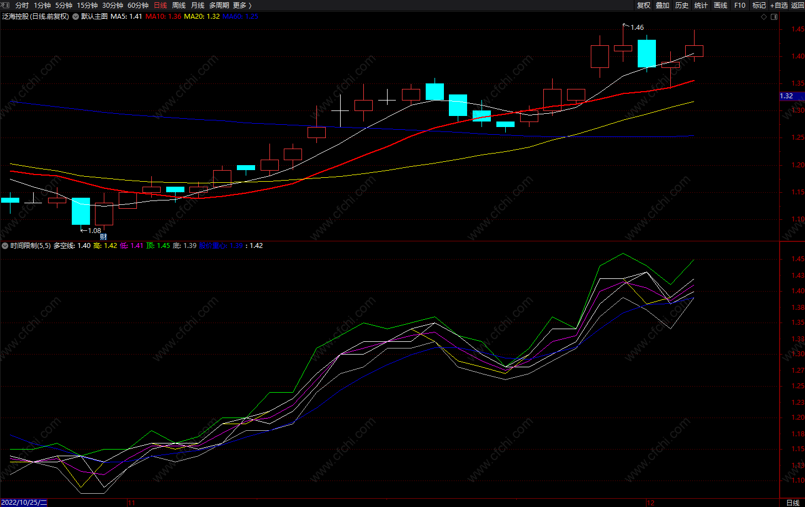Click the 财 marker below the low candle

click(103, 237)
